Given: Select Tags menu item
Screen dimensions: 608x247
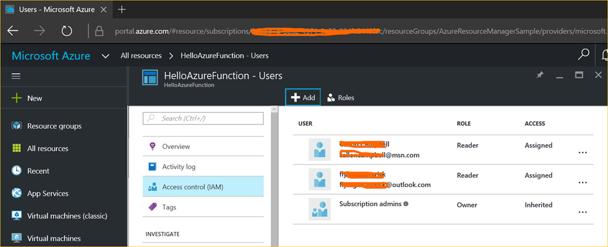Looking at the screenshot, I should [169, 207].
